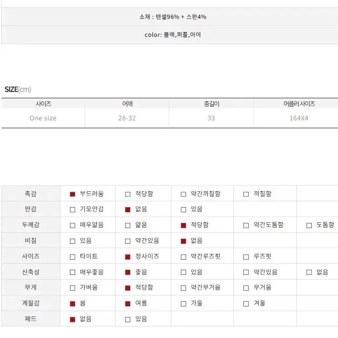The width and height of the screenshot is (338, 338).
Task: Check the 루즈핏 option box
Action: tap(245, 257)
